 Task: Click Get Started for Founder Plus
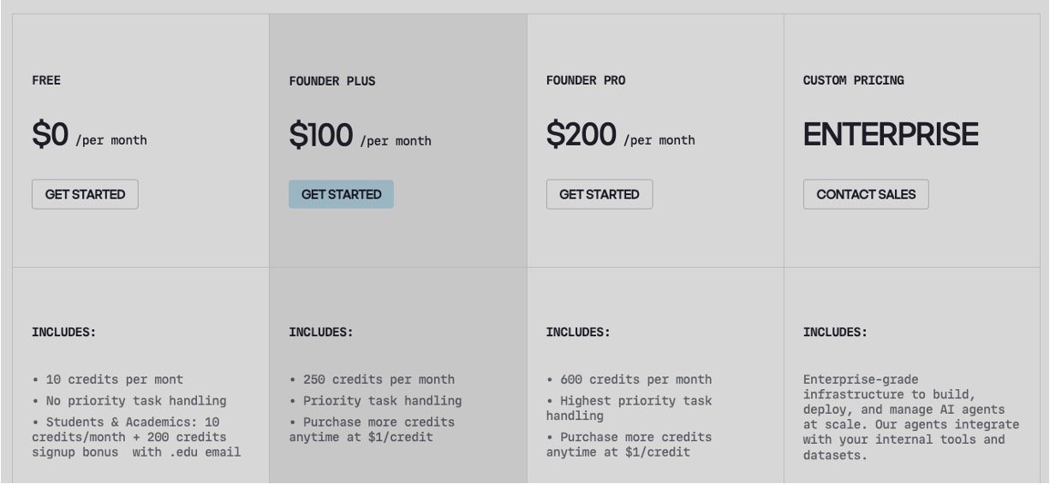[x=341, y=194]
